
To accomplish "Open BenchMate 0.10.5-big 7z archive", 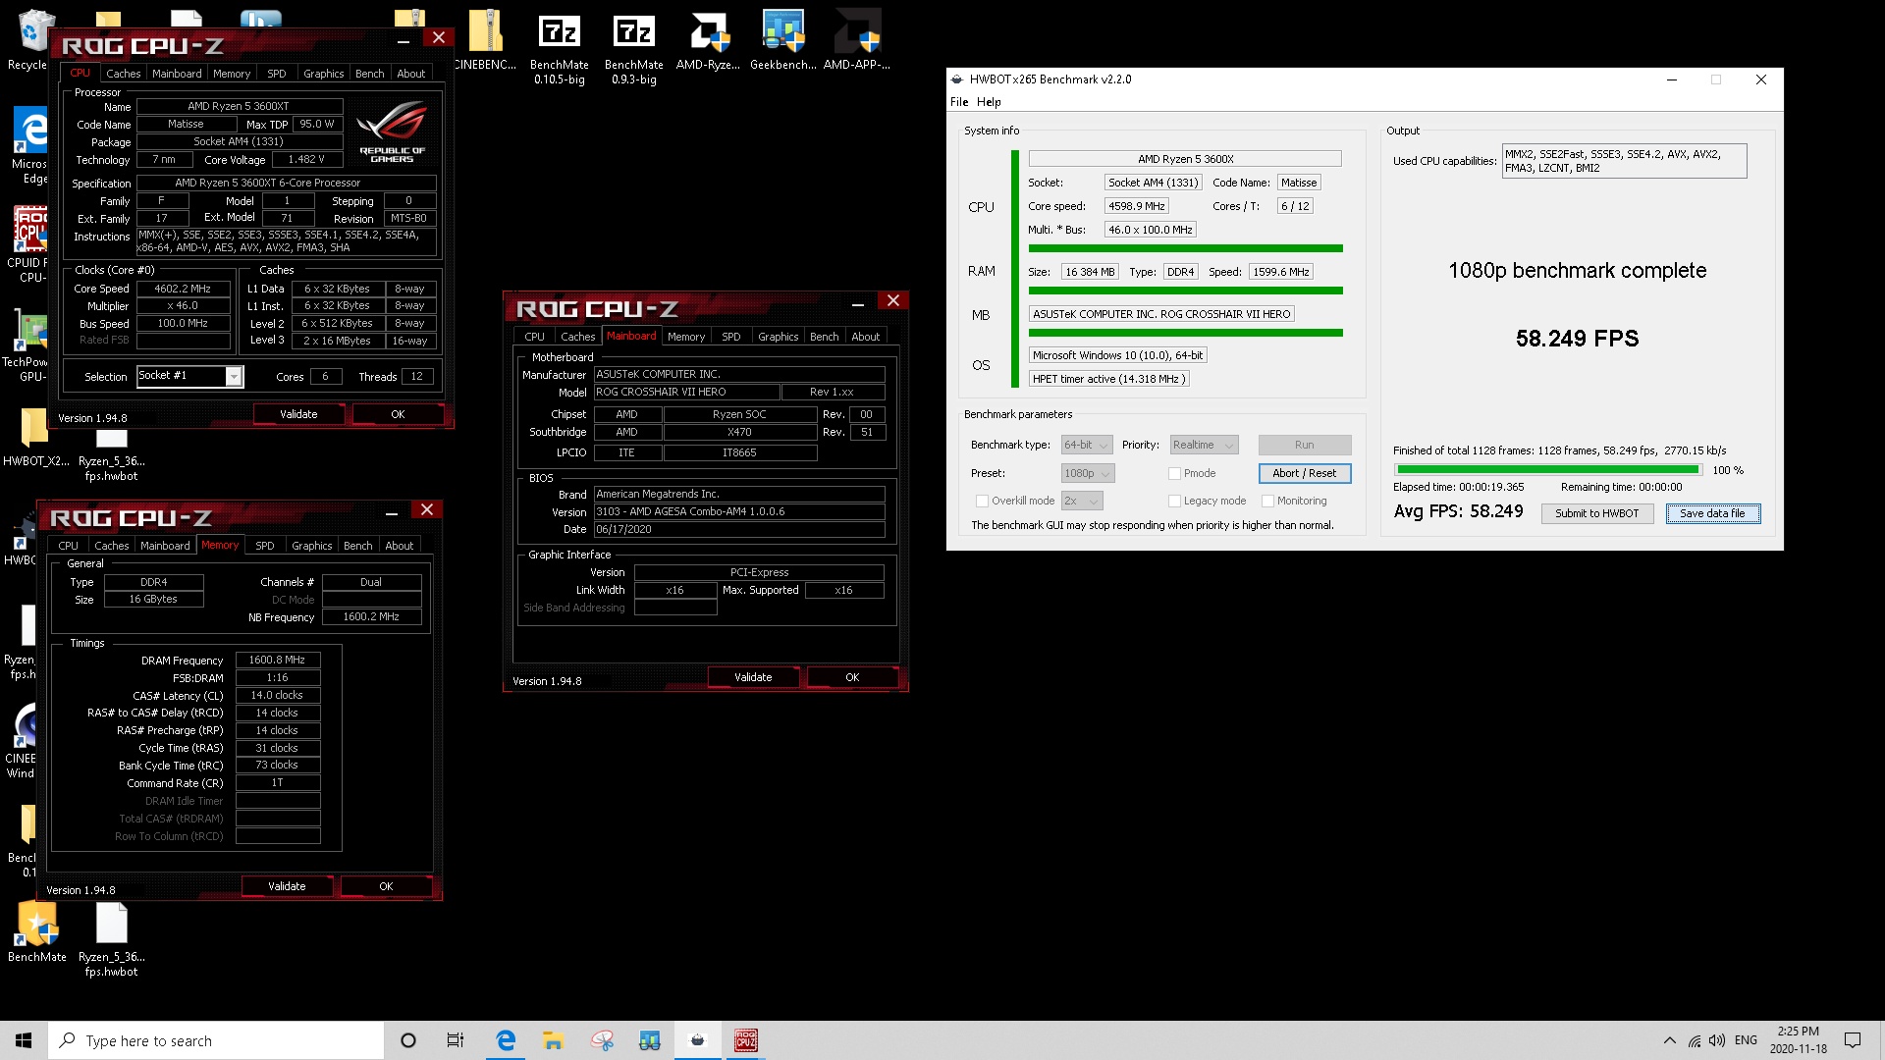I will click(560, 47).
